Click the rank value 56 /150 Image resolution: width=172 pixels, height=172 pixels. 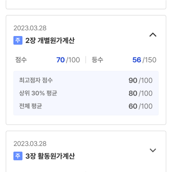click(x=144, y=60)
